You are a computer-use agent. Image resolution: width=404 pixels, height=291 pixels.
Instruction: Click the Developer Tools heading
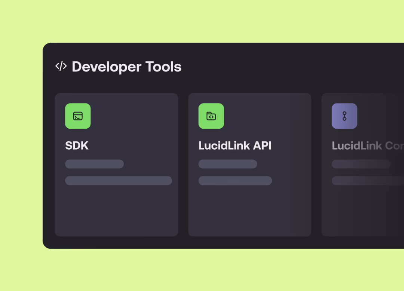tap(126, 67)
